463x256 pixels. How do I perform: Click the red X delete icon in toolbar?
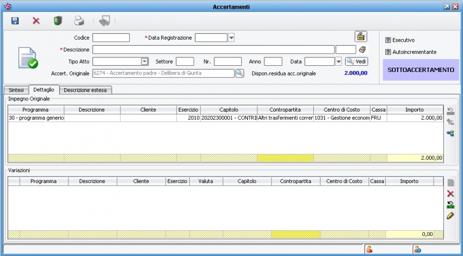click(x=36, y=21)
